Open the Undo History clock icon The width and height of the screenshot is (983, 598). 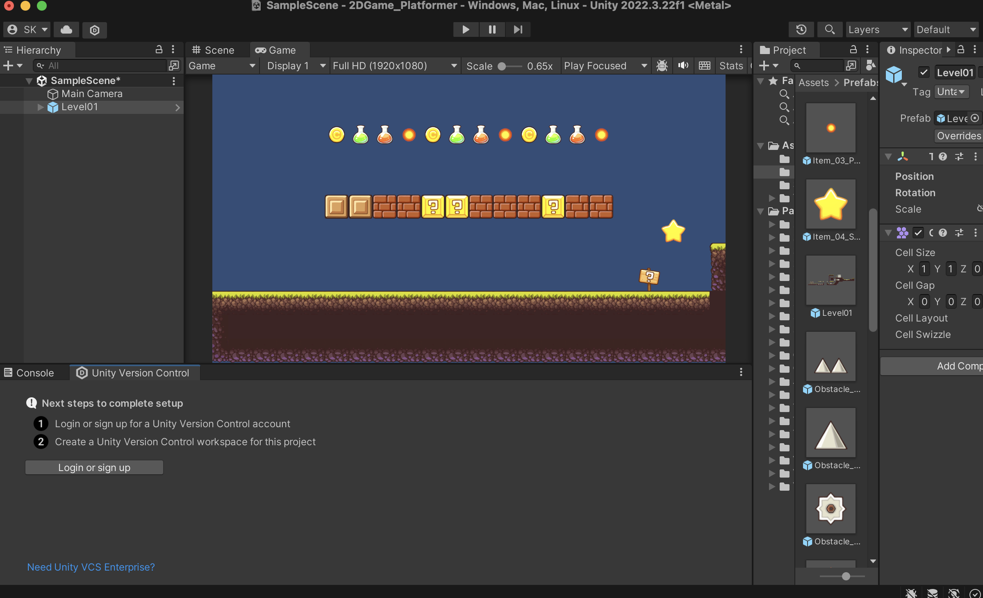[801, 29]
